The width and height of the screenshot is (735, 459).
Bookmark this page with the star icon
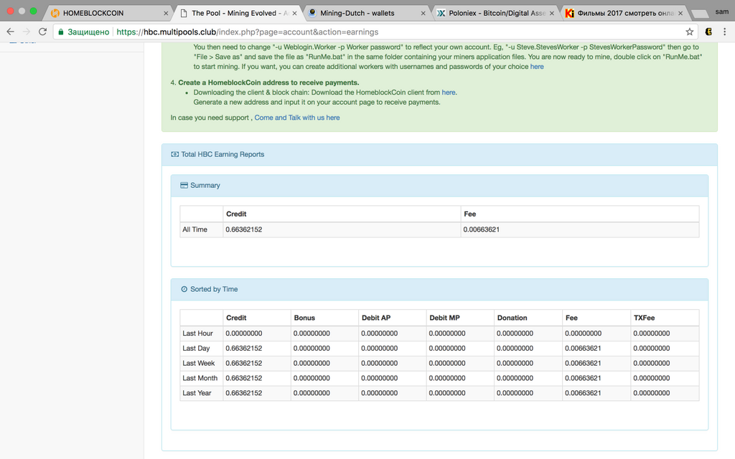click(690, 32)
